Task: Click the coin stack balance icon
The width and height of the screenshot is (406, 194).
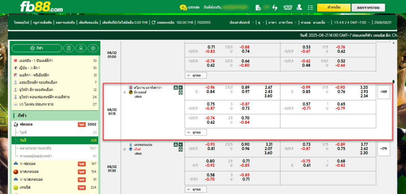Action: (x=258, y=8)
